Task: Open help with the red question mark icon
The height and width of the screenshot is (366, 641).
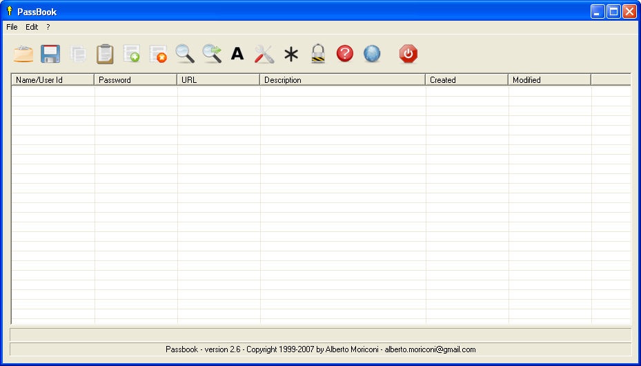Action: coord(345,54)
